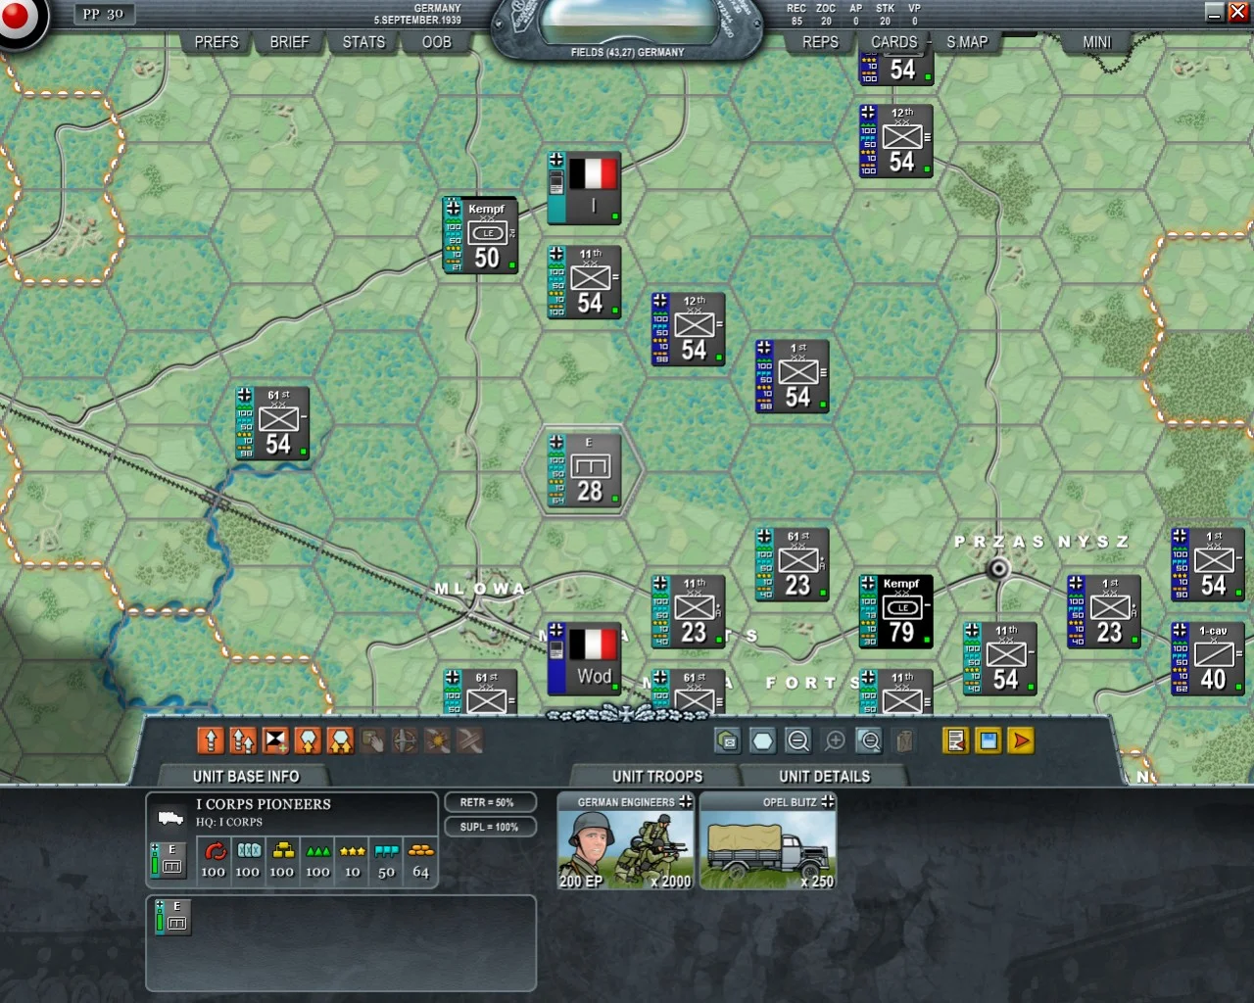Image resolution: width=1254 pixels, height=1003 pixels.
Task: Open the BRIEF tab
Action: (x=289, y=42)
